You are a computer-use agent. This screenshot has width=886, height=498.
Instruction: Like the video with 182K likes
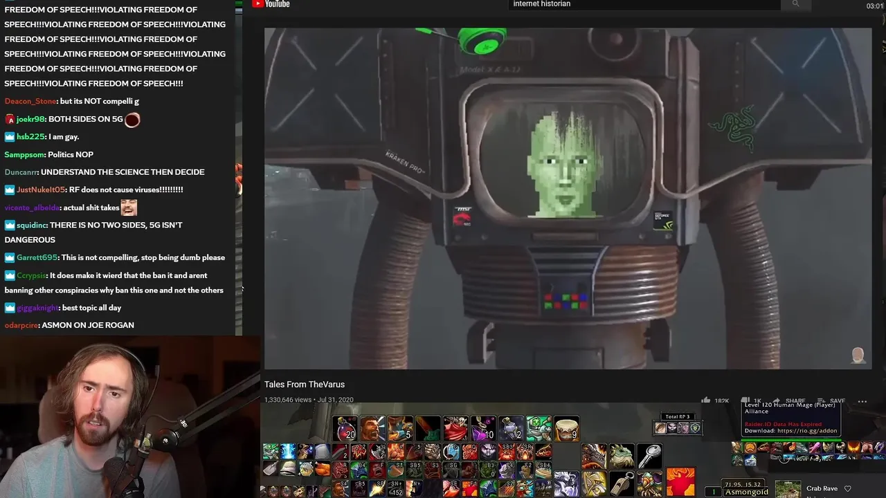coord(716,400)
